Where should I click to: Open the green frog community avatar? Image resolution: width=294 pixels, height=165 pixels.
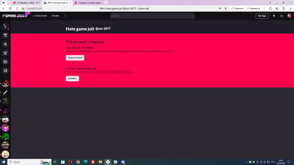[5, 137]
